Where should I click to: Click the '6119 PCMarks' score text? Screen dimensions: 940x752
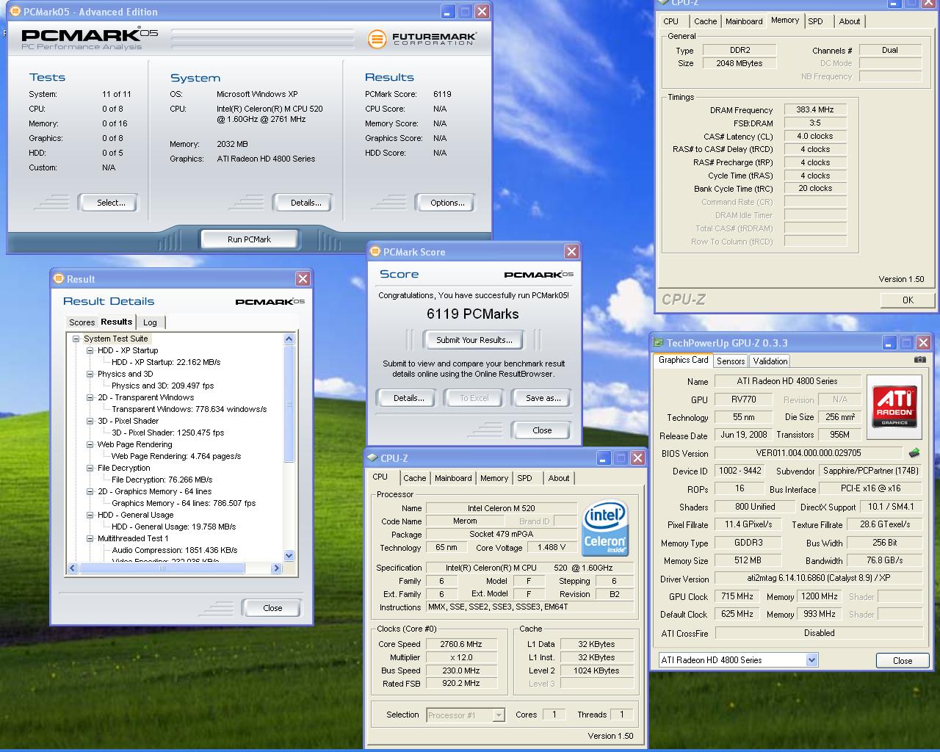[473, 314]
